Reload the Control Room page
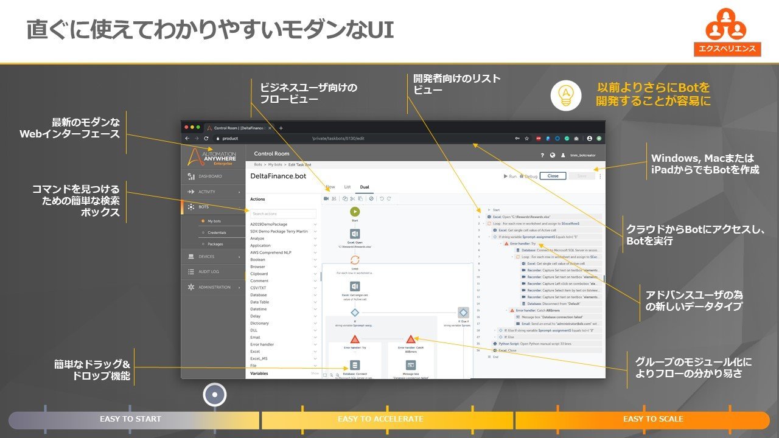The height and width of the screenshot is (438, 779). (206, 139)
